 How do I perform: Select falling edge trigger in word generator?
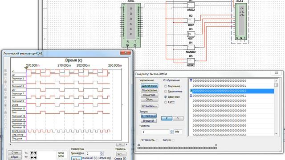click(178, 118)
